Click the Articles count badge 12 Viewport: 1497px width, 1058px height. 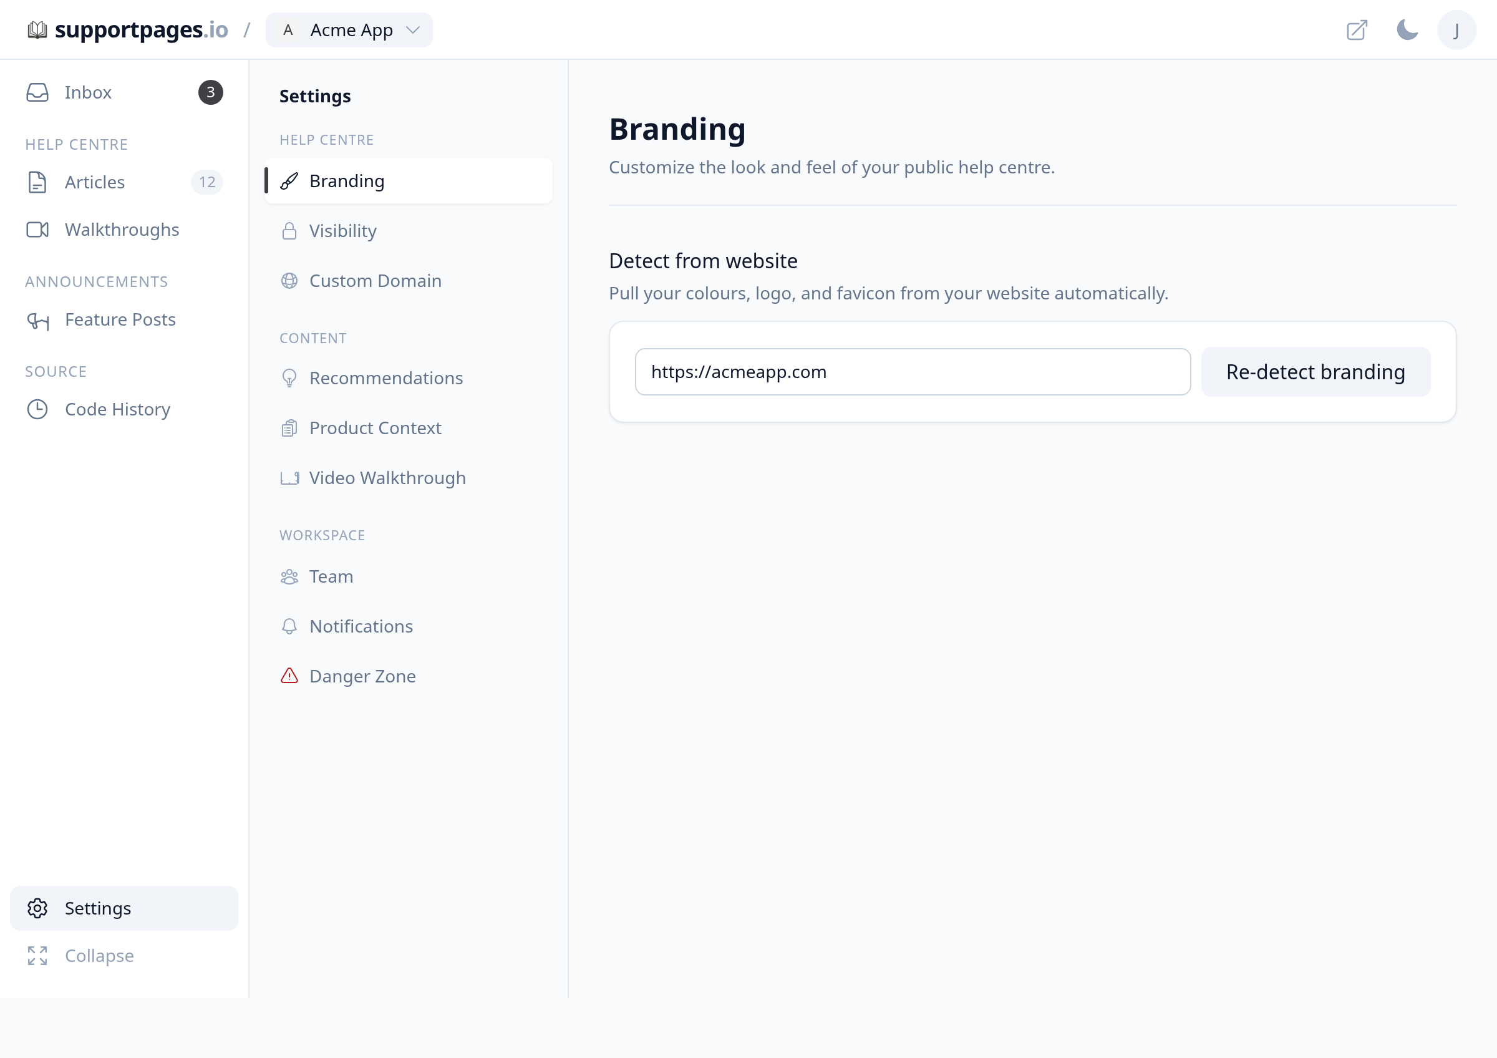pyautogui.click(x=206, y=182)
